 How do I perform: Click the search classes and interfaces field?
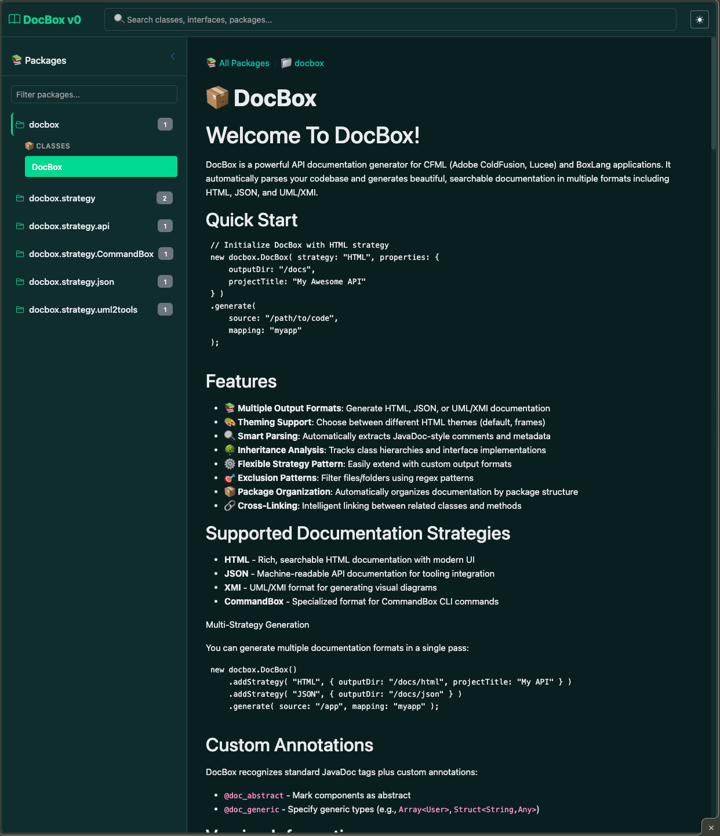pyautogui.click(x=390, y=19)
